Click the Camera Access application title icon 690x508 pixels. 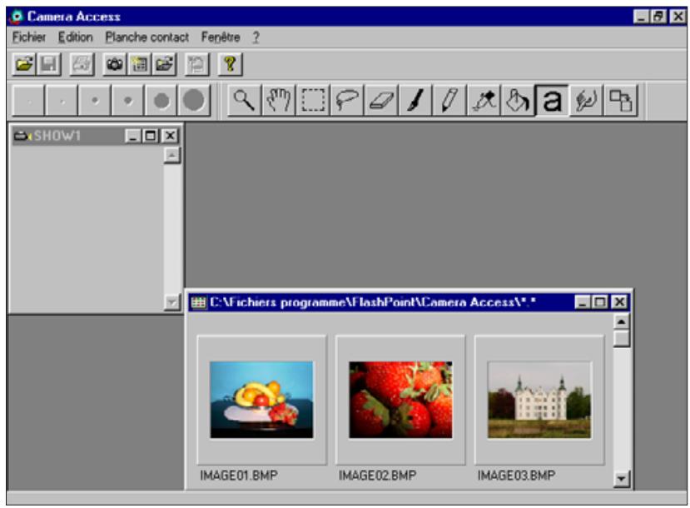[x=17, y=17]
